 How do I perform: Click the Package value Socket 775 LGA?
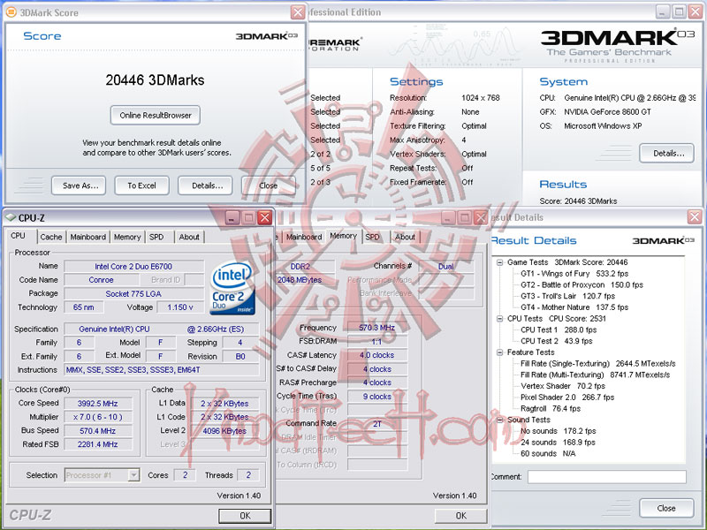pos(133,294)
